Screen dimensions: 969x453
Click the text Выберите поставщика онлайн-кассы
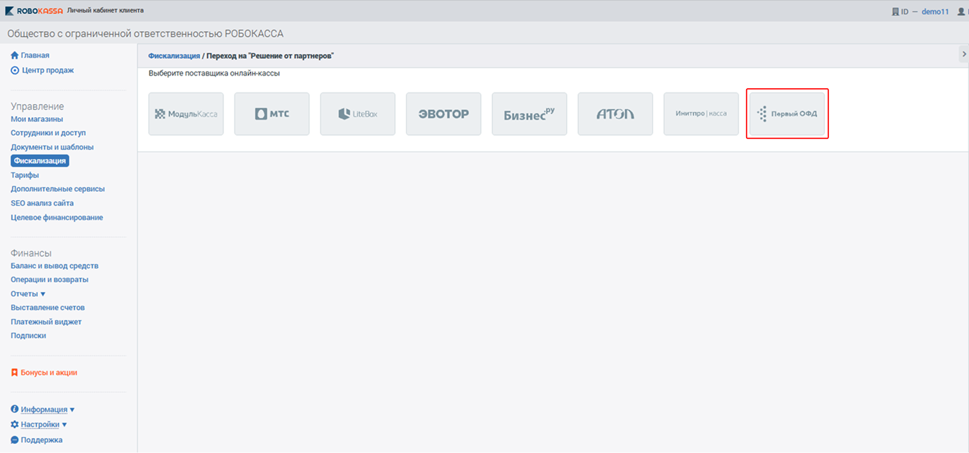click(x=214, y=73)
